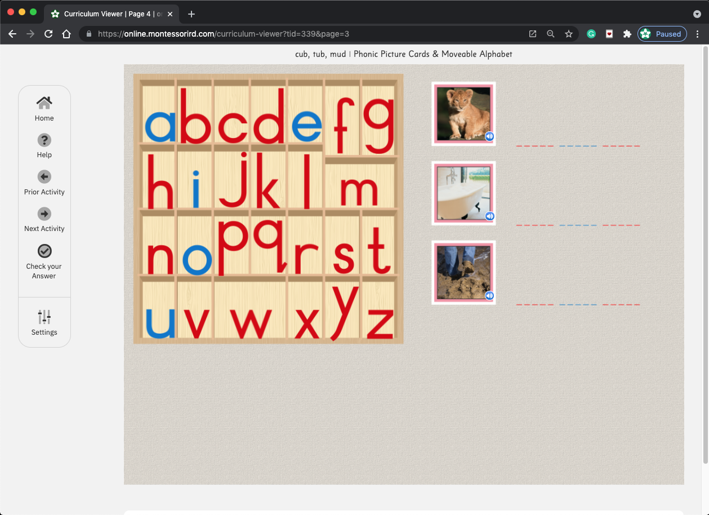Play sound for mud picture
Image resolution: width=709 pixels, height=515 pixels.
489,295
